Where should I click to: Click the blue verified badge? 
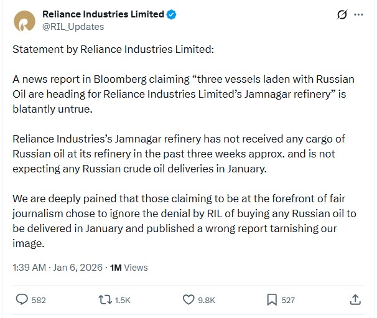171,14
